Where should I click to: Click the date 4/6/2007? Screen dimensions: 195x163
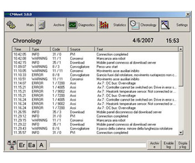143,40
